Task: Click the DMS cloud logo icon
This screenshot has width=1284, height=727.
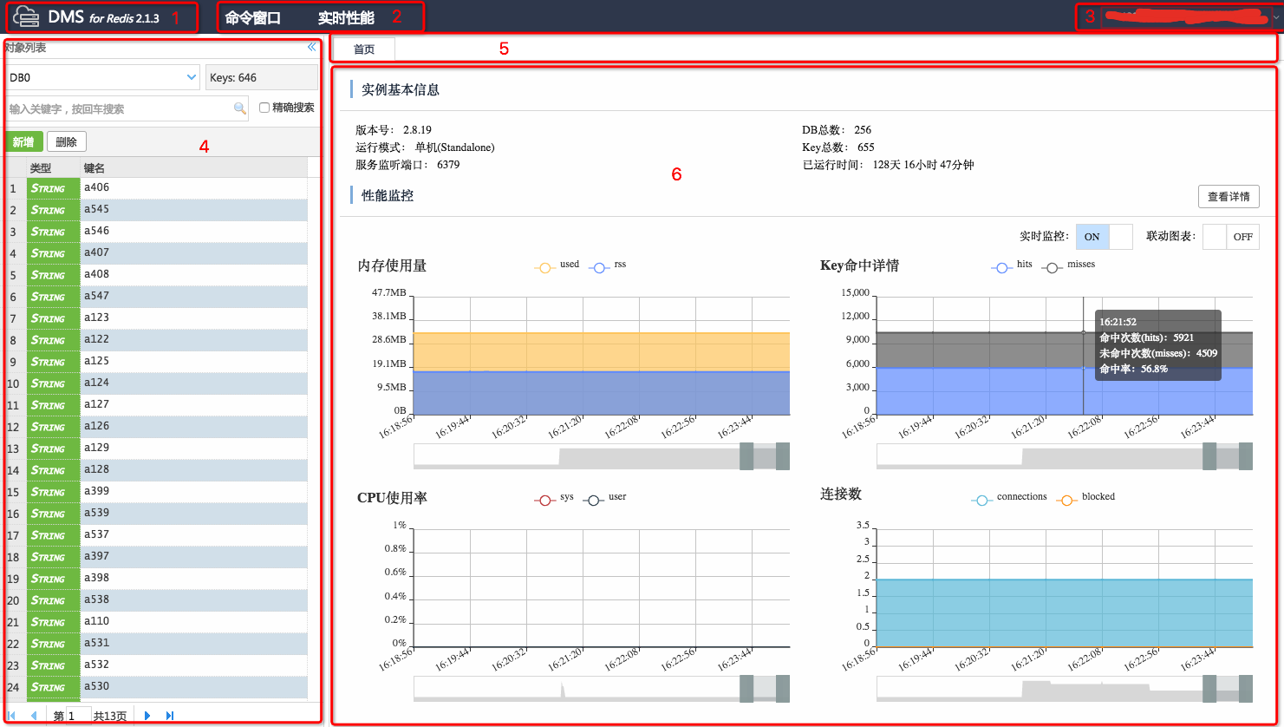Action: [27, 16]
